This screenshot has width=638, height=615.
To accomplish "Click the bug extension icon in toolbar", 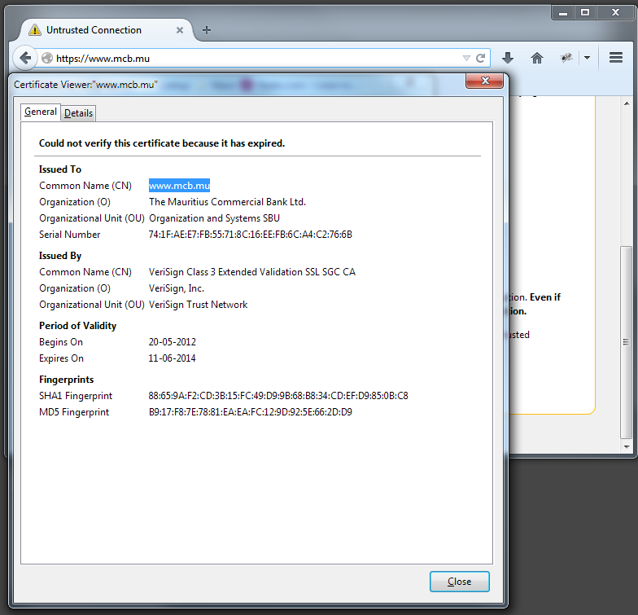I will [566, 58].
